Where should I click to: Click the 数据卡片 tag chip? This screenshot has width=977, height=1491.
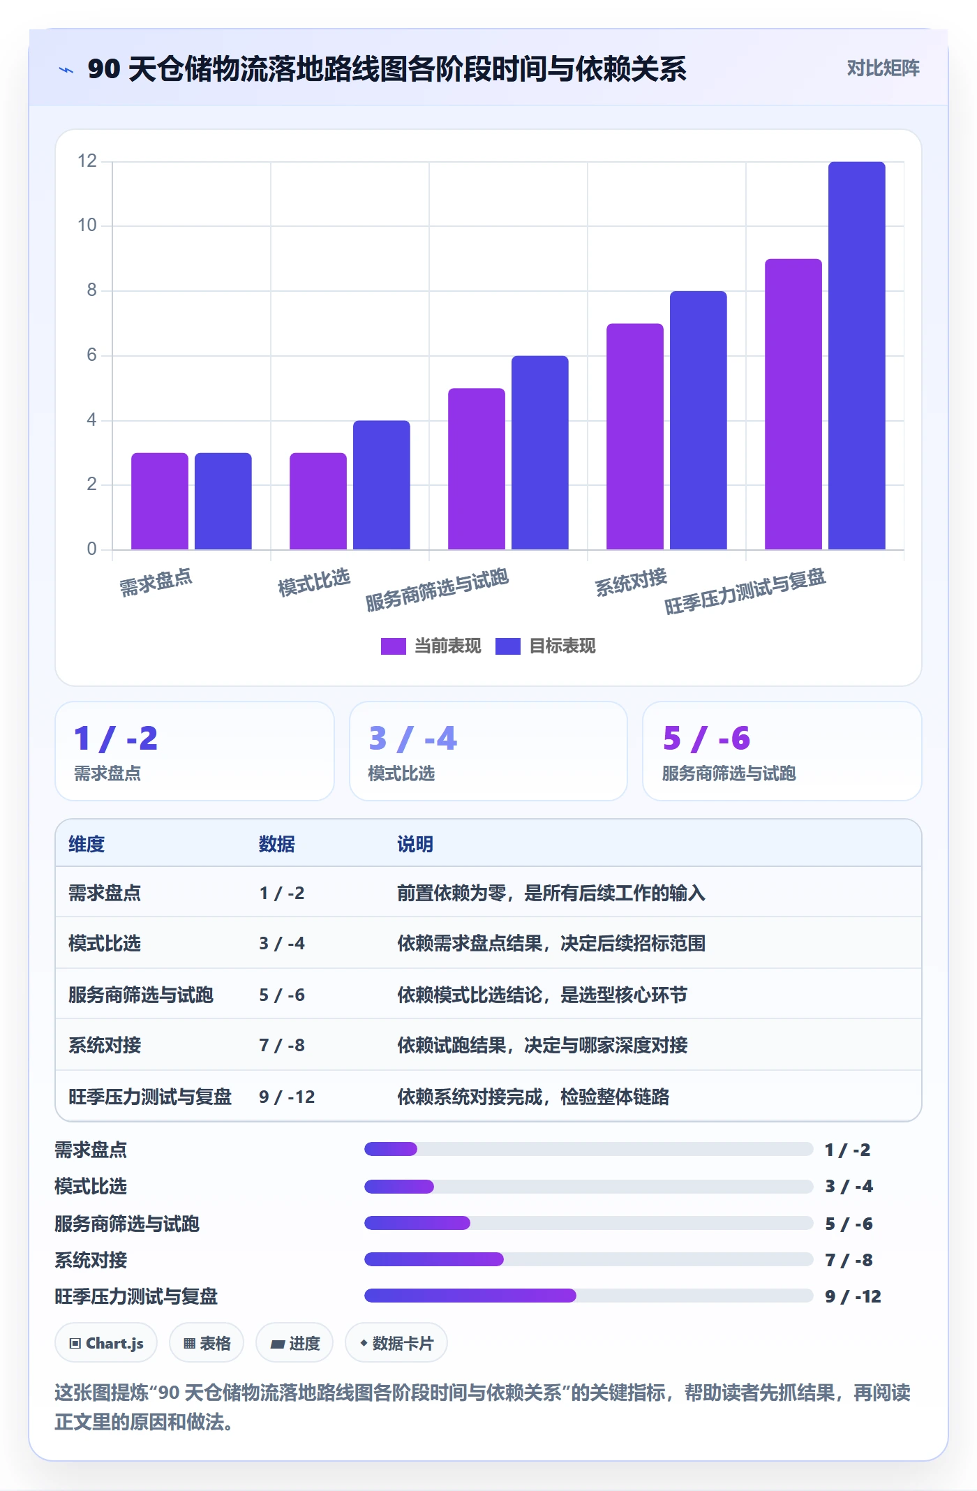[396, 1343]
